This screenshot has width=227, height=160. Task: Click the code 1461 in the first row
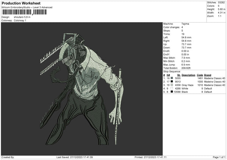coord(200,78)
